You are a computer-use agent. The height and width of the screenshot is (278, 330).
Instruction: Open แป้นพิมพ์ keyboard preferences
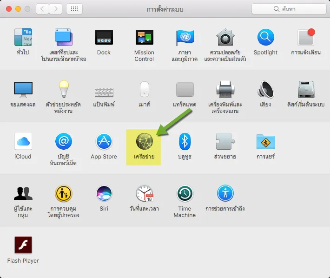(104, 92)
